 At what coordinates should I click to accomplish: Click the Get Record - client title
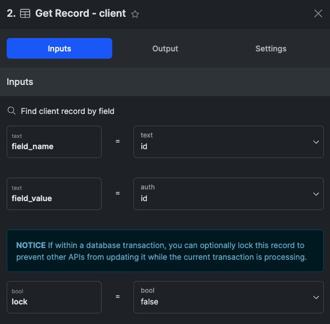[80, 13]
